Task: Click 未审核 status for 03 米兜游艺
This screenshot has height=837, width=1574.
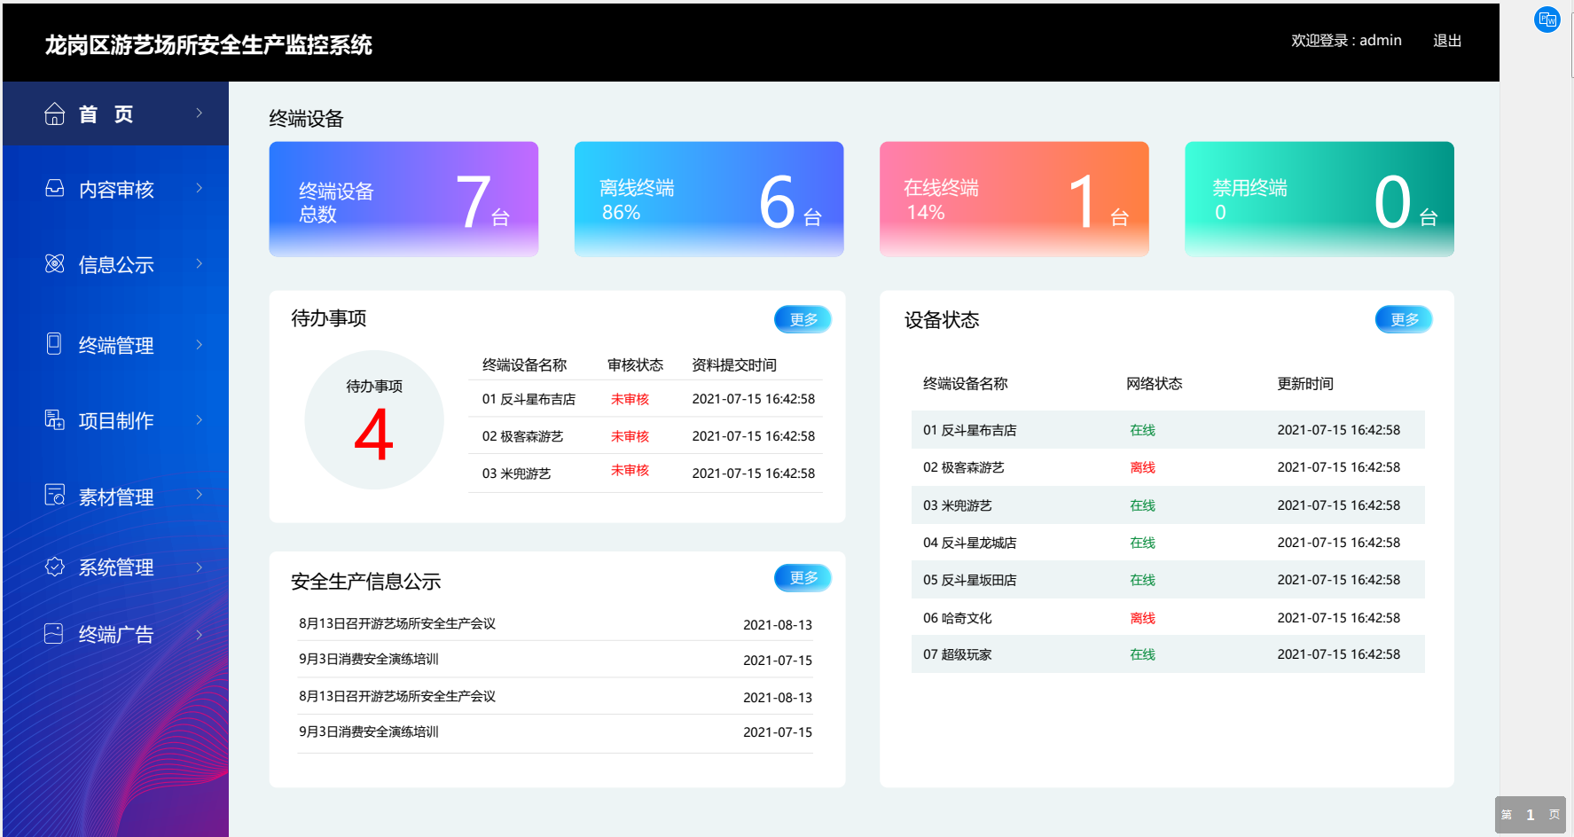Action: pyautogui.click(x=630, y=470)
